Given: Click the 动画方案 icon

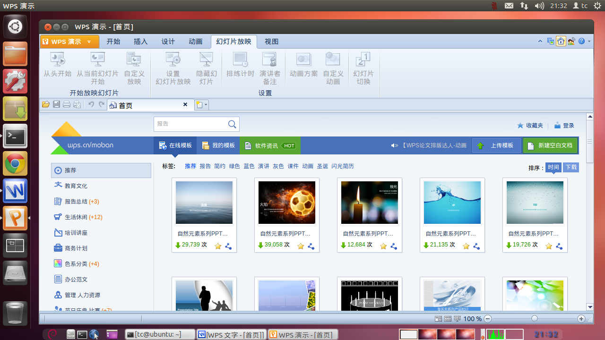Looking at the screenshot, I should pos(303,59).
